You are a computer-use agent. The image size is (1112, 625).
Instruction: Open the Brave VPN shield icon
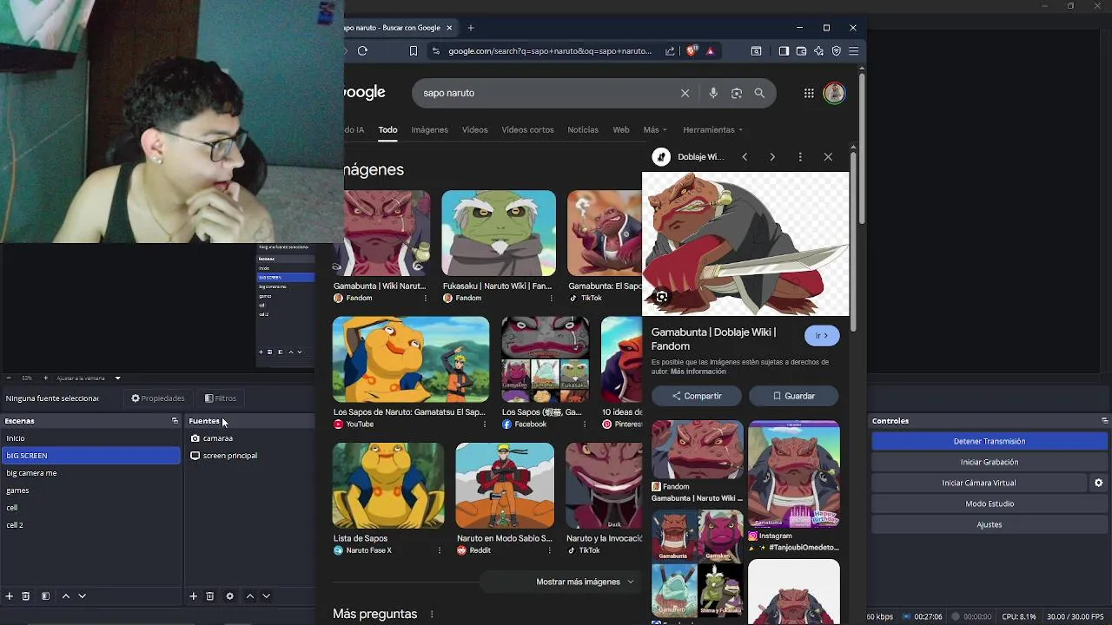click(x=836, y=51)
